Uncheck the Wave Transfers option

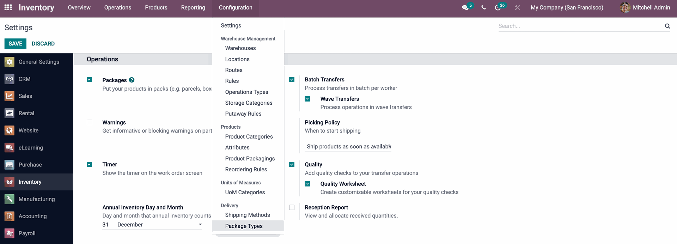point(307,99)
